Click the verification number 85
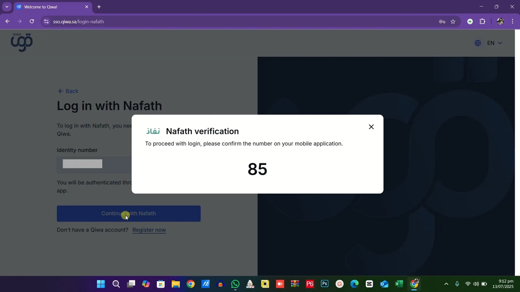520x292 pixels. pos(257,169)
